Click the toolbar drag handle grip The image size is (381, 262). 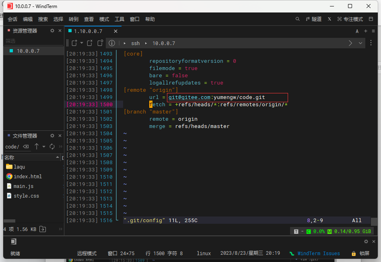coord(68,43)
